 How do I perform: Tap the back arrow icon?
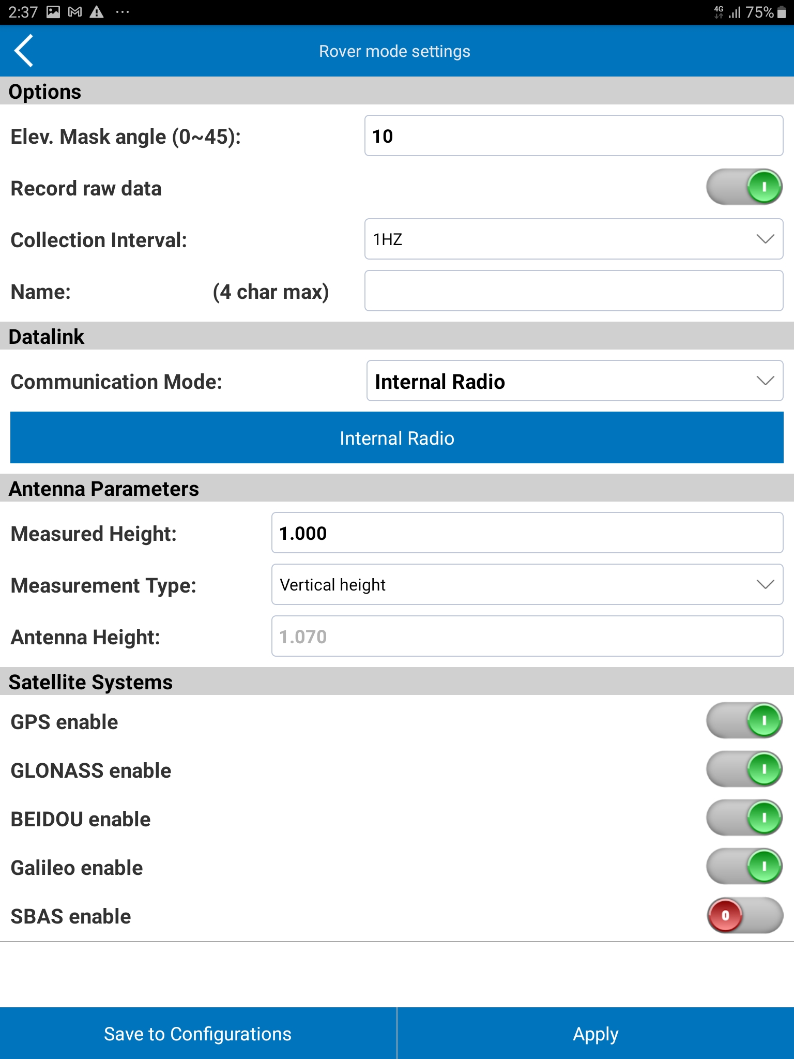tap(24, 51)
